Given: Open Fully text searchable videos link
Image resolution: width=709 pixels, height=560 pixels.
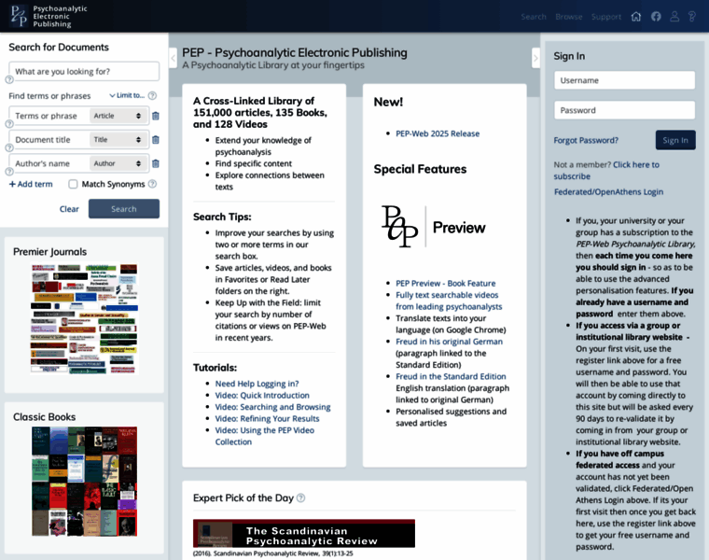Looking at the screenshot, I should [449, 301].
